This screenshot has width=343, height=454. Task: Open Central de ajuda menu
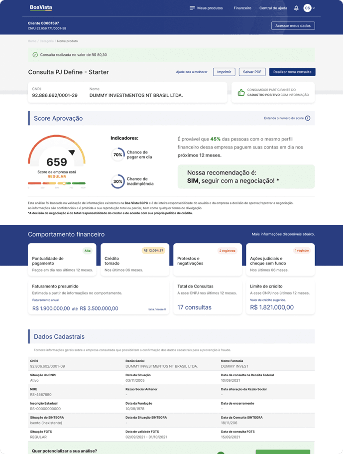coord(273,8)
